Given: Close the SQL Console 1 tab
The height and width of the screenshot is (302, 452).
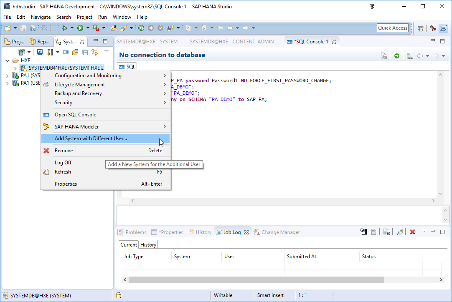Looking at the screenshot, I should [334, 42].
